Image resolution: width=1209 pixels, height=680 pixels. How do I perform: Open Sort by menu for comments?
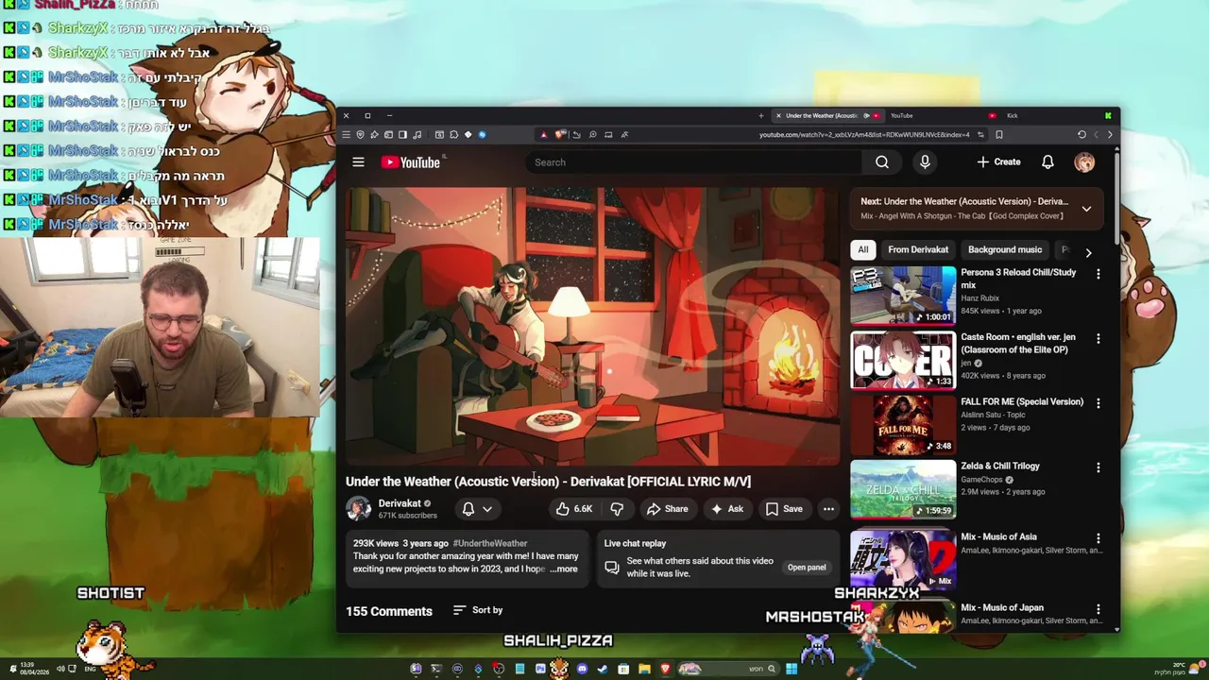coord(478,610)
